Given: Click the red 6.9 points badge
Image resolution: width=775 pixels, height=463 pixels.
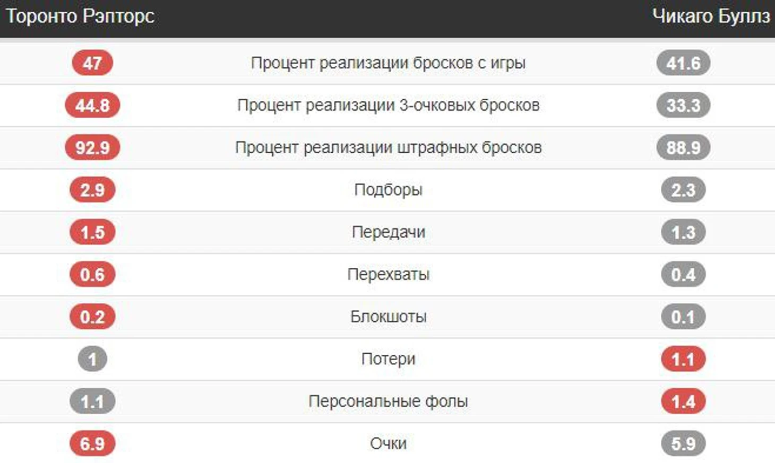Looking at the screenshot, I should click(92, 443).
